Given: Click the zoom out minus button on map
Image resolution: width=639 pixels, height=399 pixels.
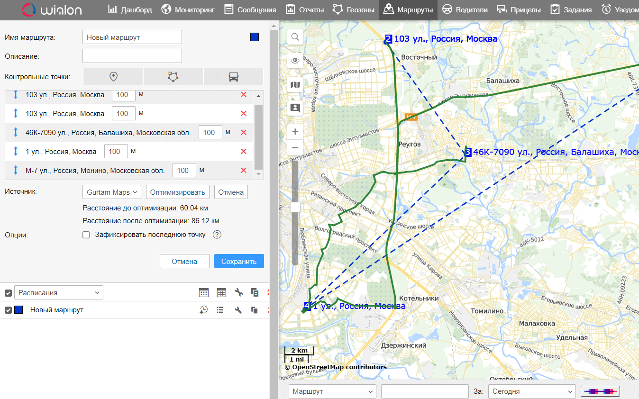Looking at the screenshot, I should pos(295,147).
